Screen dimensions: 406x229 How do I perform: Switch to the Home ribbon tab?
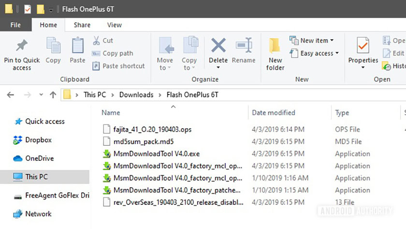[48, 25]
